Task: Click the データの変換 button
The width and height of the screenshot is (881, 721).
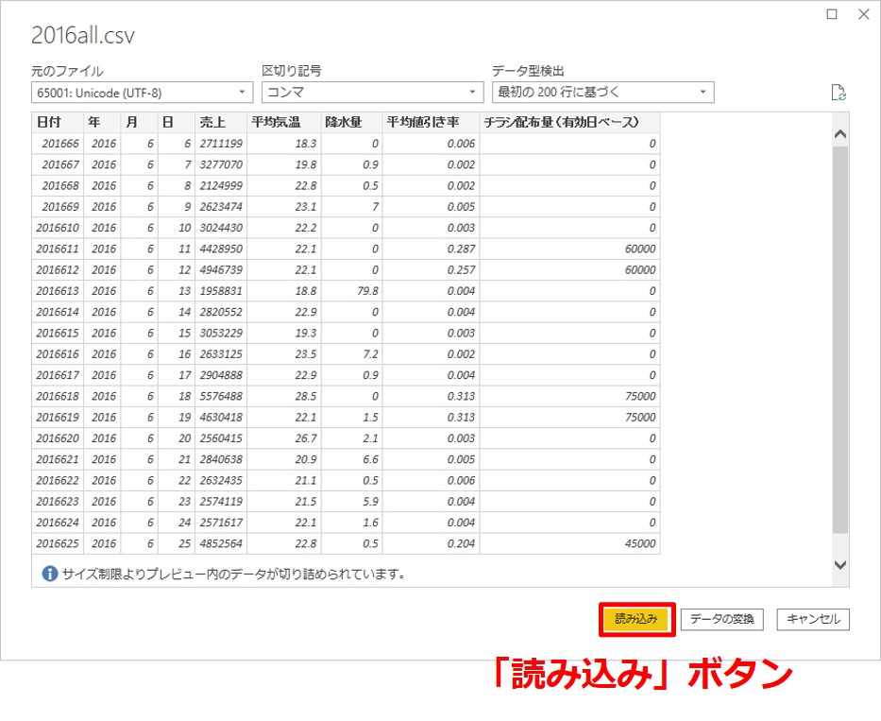Action: [722, 619]
